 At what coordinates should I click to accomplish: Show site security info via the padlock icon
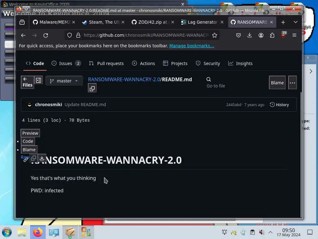point(78,35)
